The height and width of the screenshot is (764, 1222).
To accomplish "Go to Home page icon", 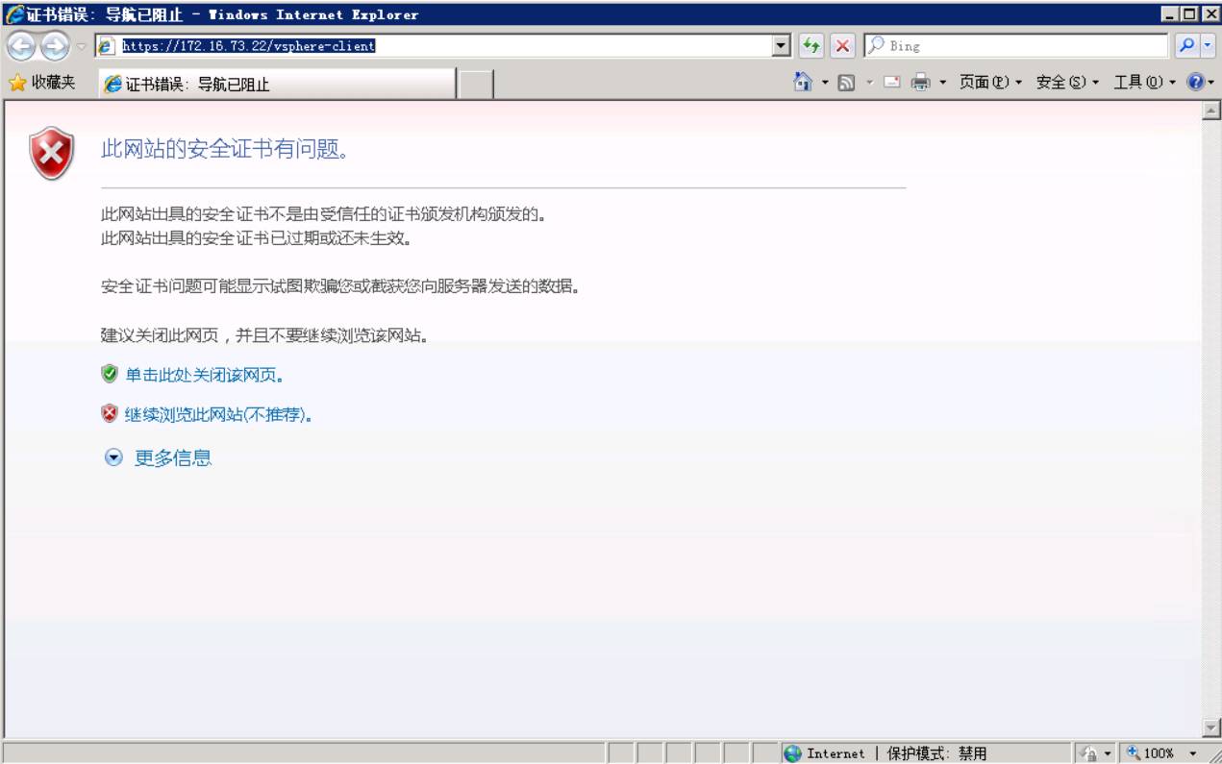I will 804,83.
